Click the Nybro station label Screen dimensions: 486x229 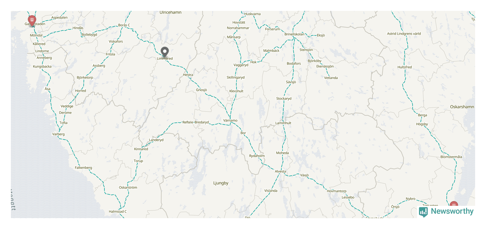click(x=411, y=199)
